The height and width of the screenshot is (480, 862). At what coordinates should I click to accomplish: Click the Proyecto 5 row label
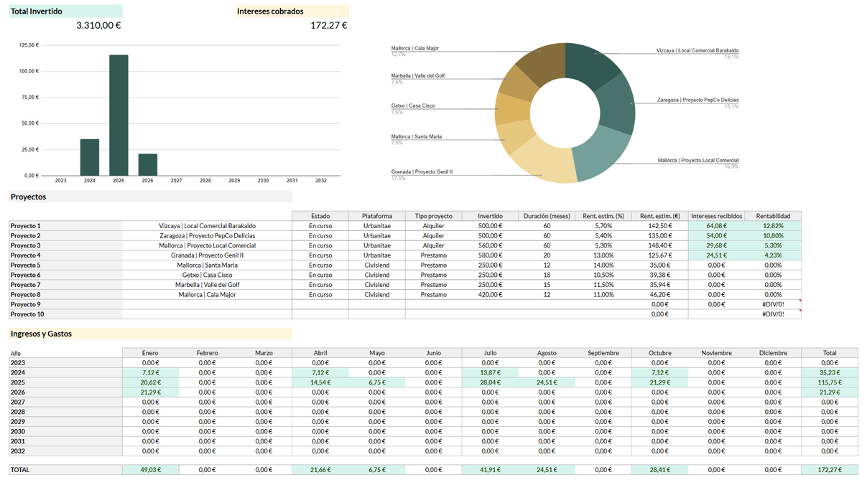tap(65, 265)
